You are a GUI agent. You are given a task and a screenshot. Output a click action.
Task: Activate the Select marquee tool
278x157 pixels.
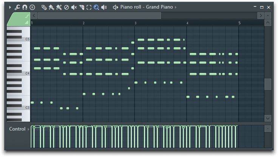(x=89, y=7)
